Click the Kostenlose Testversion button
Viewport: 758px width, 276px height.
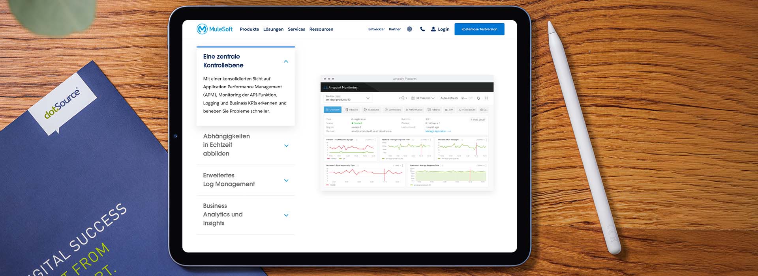coord(479,29)
